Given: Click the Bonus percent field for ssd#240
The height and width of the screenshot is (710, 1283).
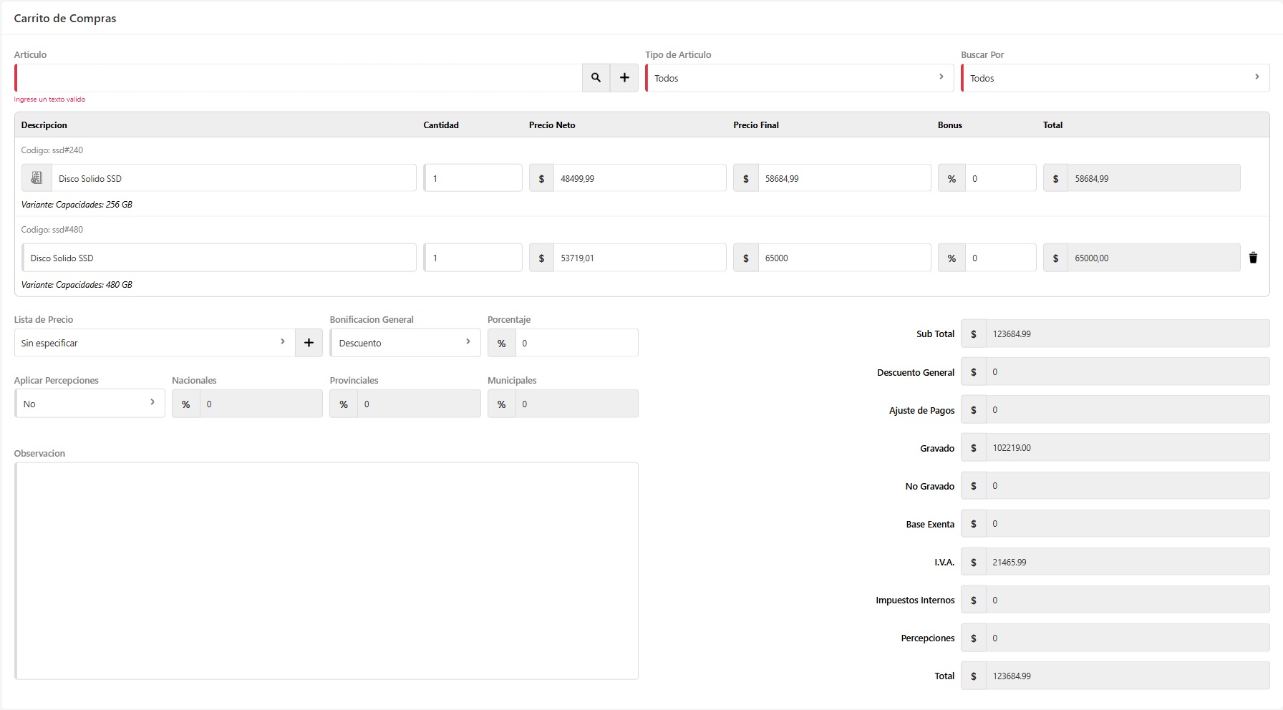Looking at the screenshot, I should click(x=999, y=178).
